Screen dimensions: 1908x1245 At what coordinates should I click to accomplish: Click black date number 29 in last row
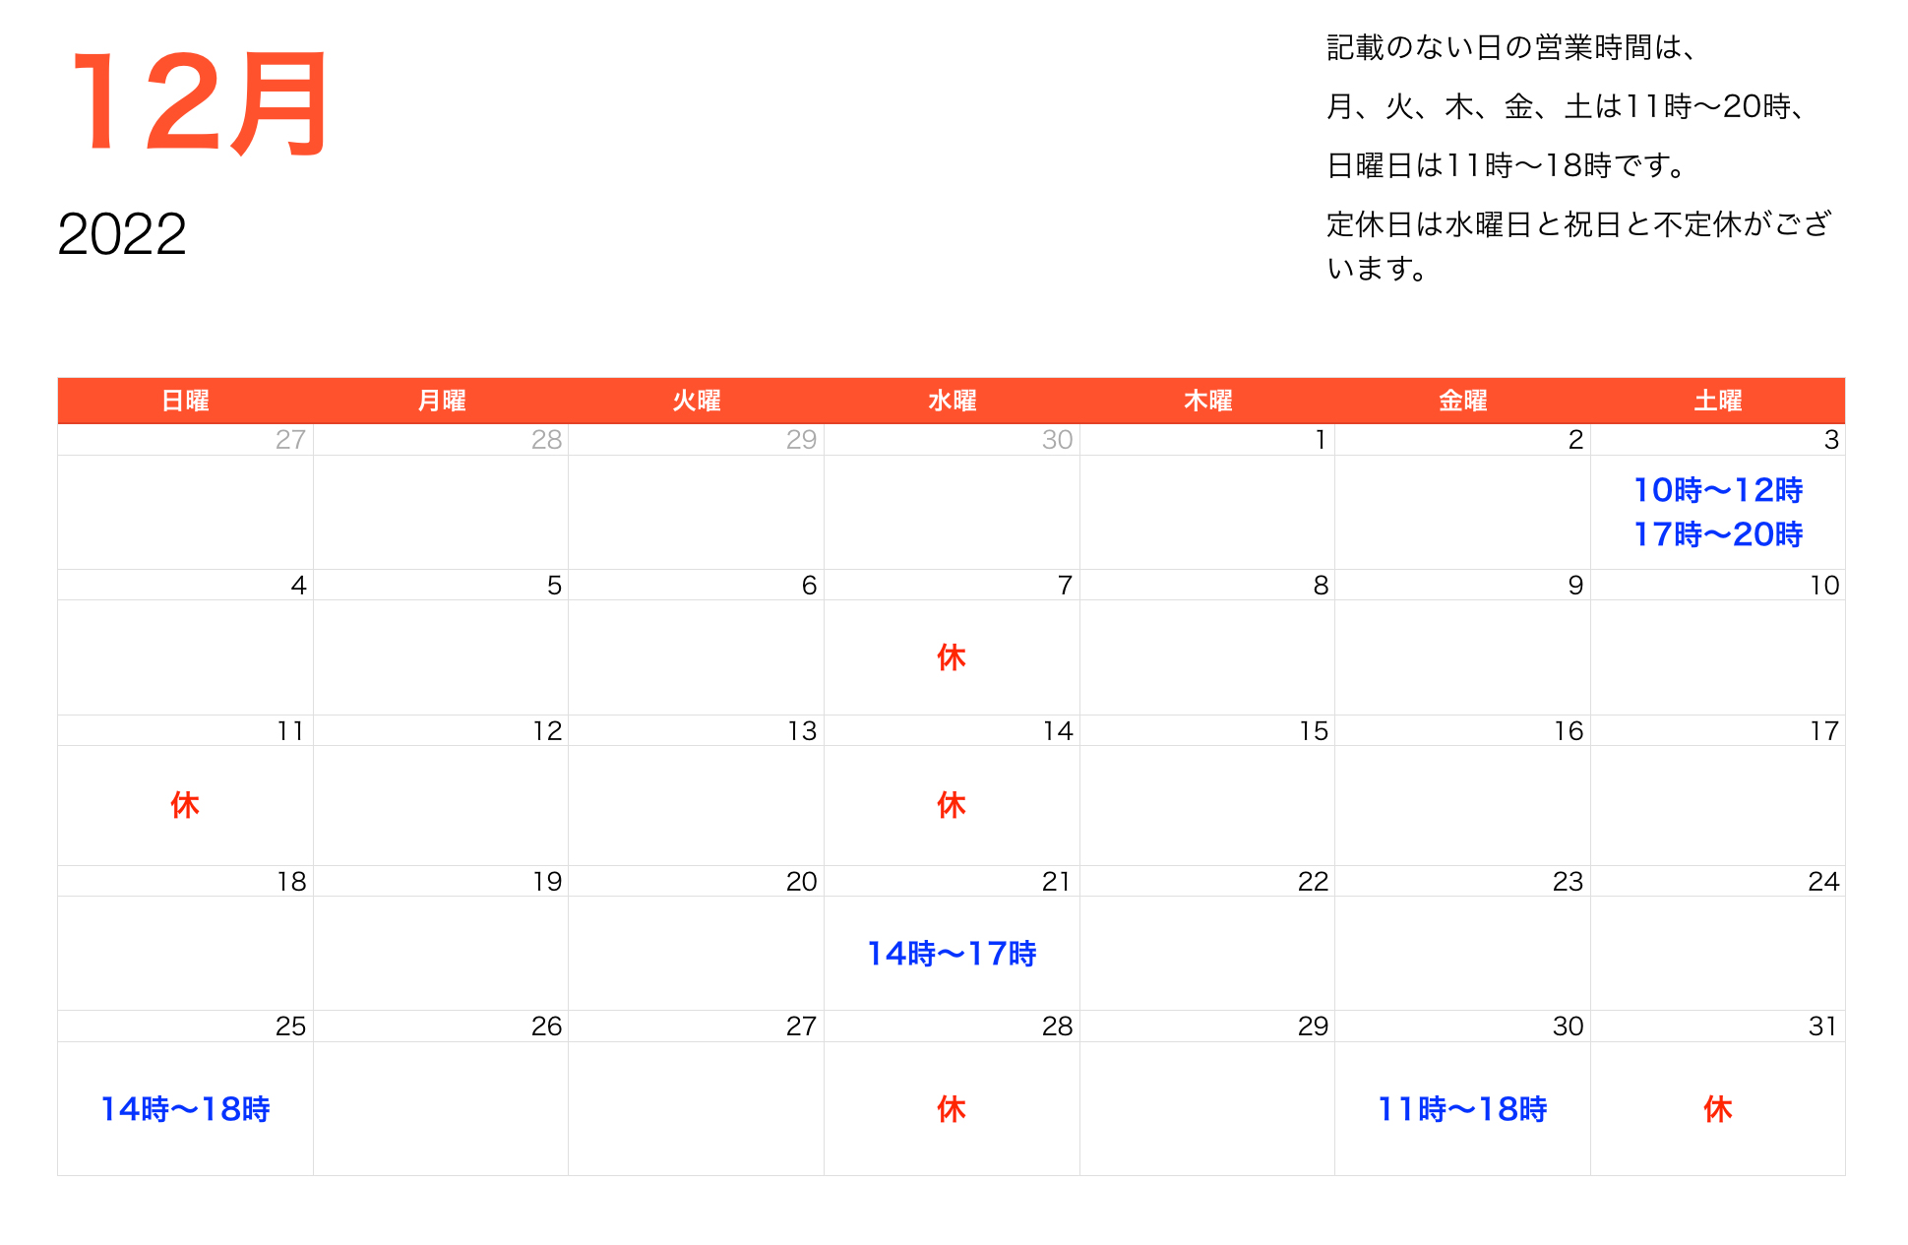coord(1313,1027)
